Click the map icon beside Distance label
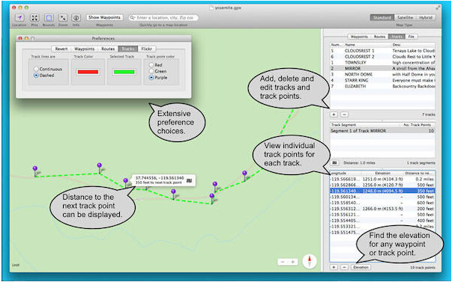Image resolution: width=452 pixels, height=282 pixels. 334,163
